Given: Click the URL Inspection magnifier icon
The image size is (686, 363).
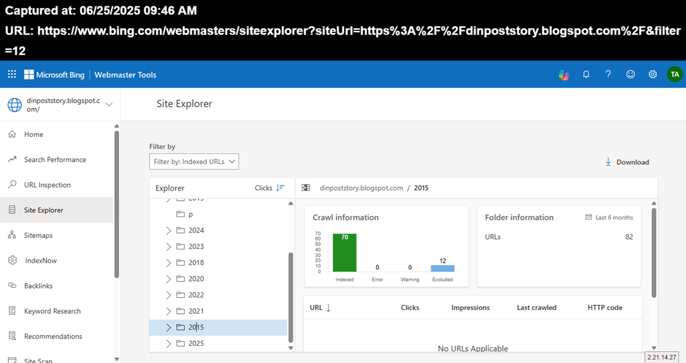Looking at the screenshot, I should pyautogui.click(x=12, y=184).
